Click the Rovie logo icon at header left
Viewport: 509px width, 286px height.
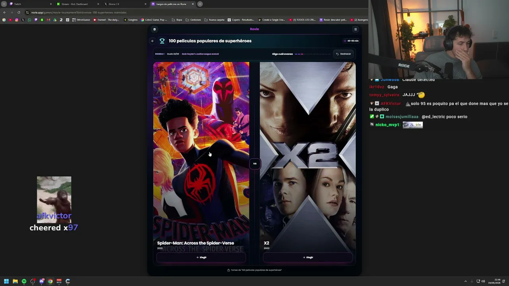click(x=154, y=29)
